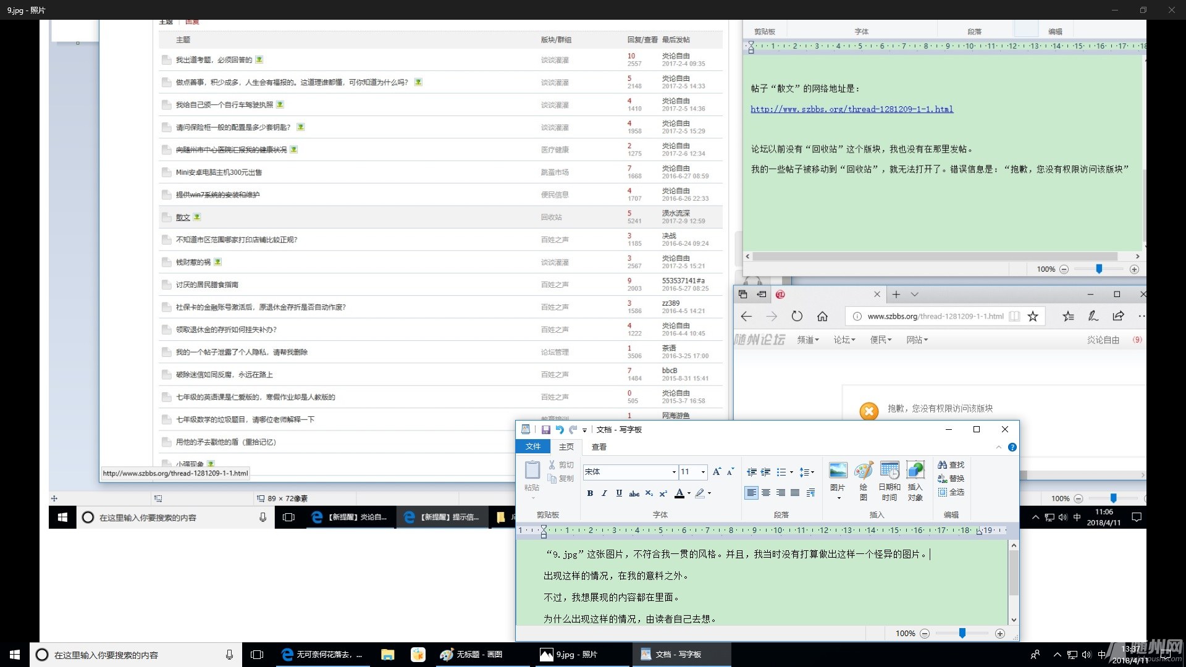Expand the font color dropdown arrow
This screenshot has height=667, width=1186.
pyautogui.click(x=689, y=493)
